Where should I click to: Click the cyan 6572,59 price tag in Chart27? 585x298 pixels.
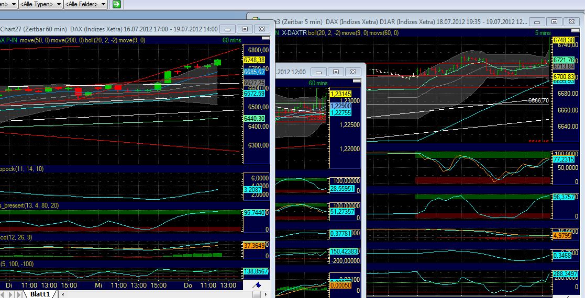coord(254,94)
